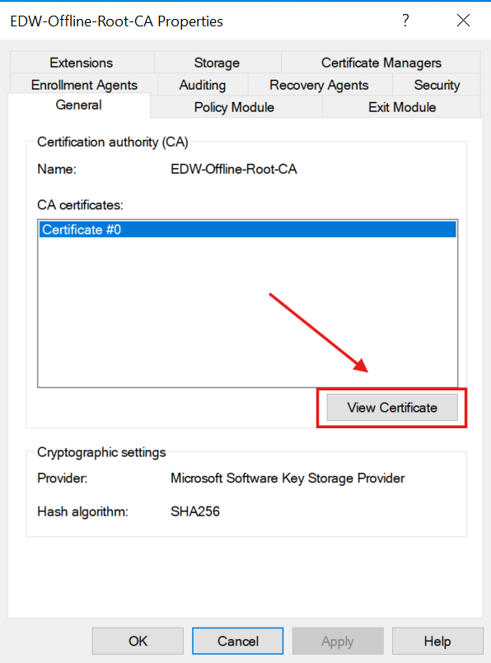Confirm changes with the OK button
Screen dimensions: 491x663
137,641
